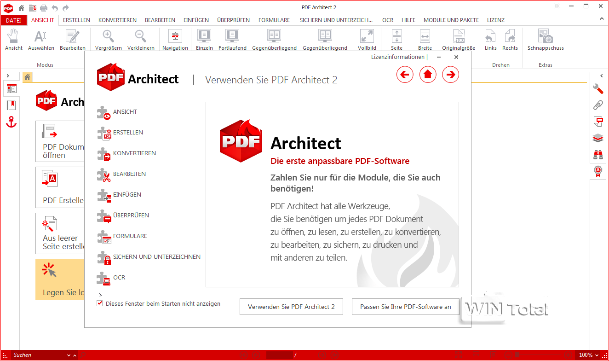Open a file via the folder icon in title bar
The image size is (609, 361).
coord(32,8)
